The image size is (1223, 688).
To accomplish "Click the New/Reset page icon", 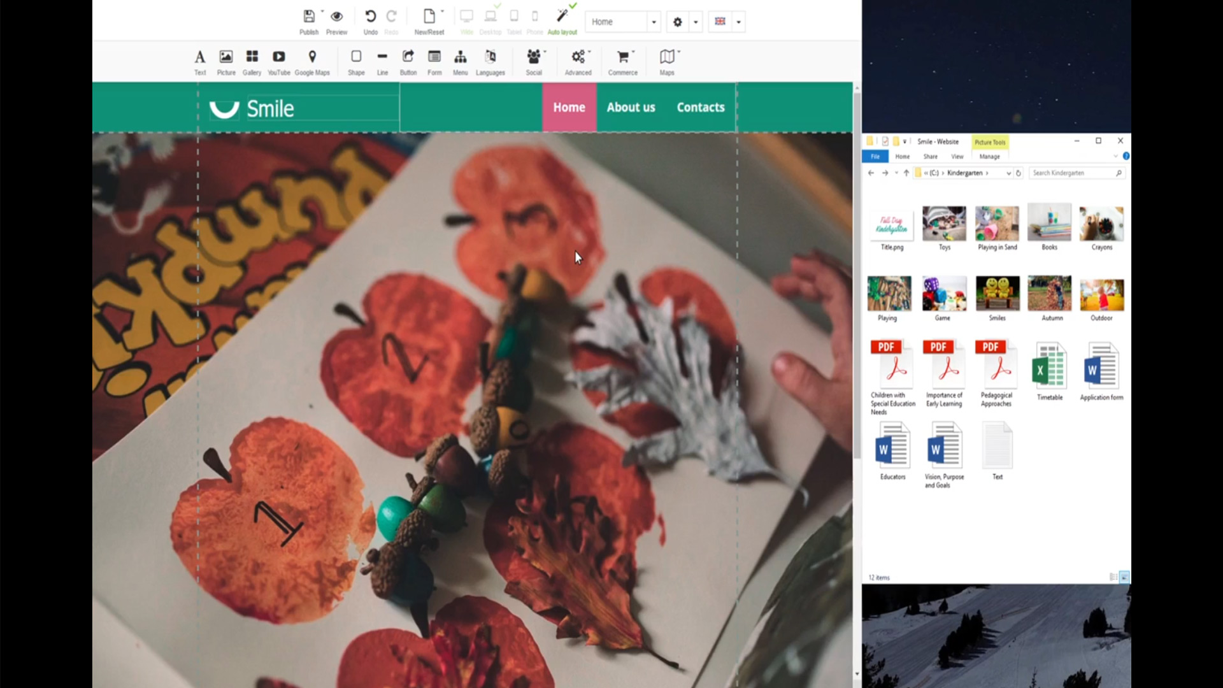I will coord(429,17).
